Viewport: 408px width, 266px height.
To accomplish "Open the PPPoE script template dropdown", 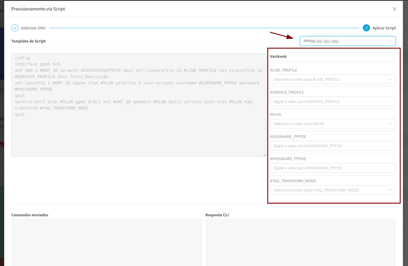I will [344, 41].
